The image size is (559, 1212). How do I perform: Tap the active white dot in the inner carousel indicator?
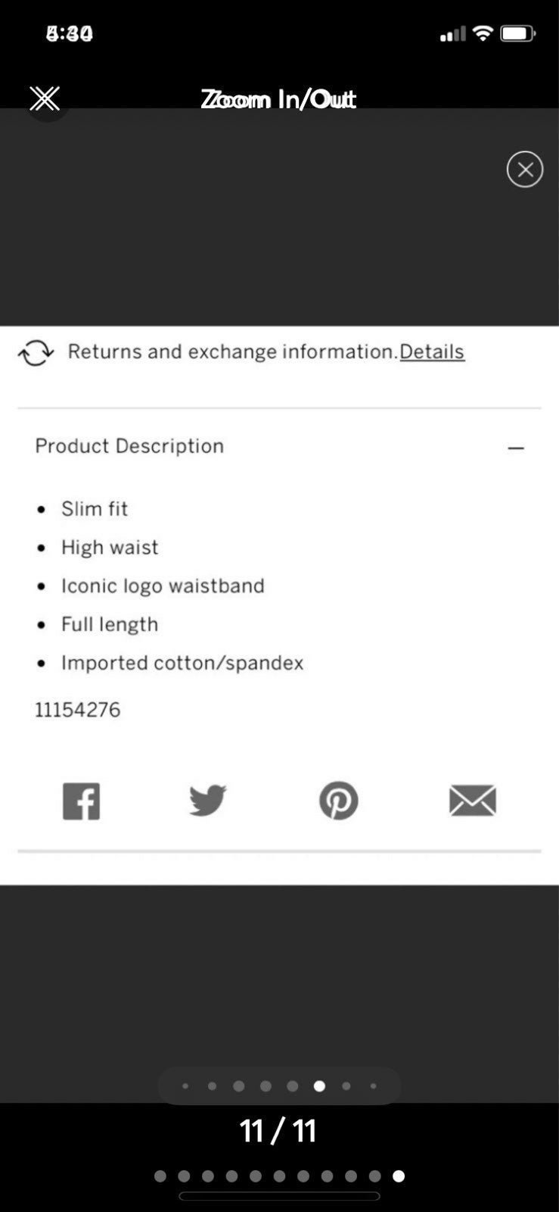point(319,1086)
